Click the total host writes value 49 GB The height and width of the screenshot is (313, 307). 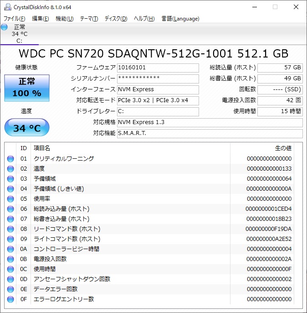tap(280, 78)
